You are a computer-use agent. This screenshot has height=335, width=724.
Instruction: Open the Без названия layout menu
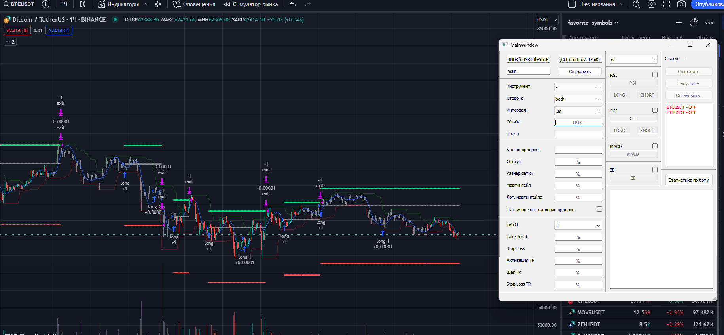(x=601, y=4)
